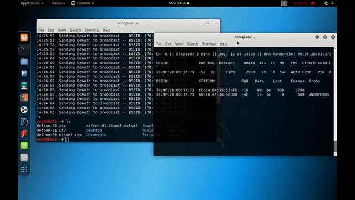
Task: Open the gray icon above the apps grid
Action: pos(24,158)
